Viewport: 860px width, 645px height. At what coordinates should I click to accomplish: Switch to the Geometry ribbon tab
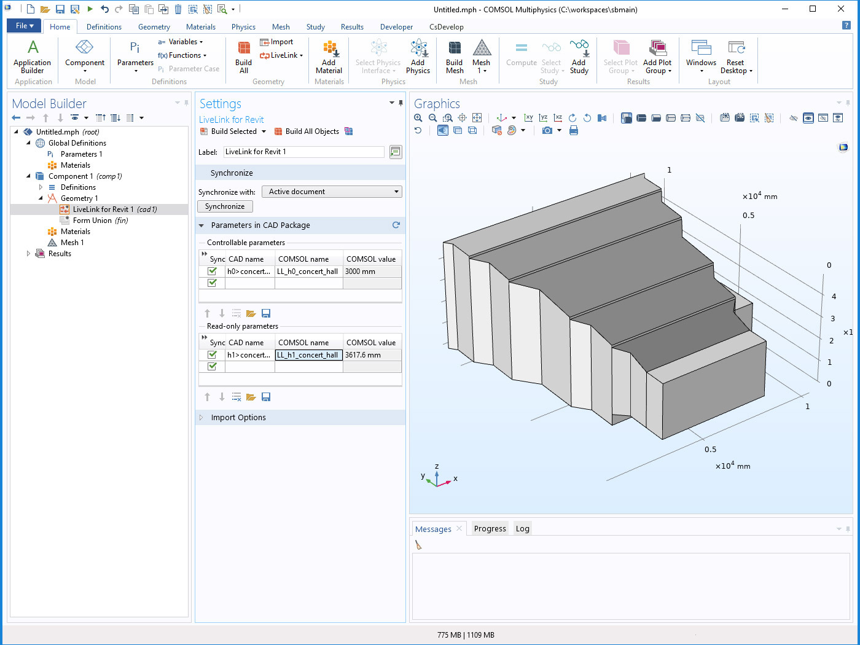coord(154,27)
